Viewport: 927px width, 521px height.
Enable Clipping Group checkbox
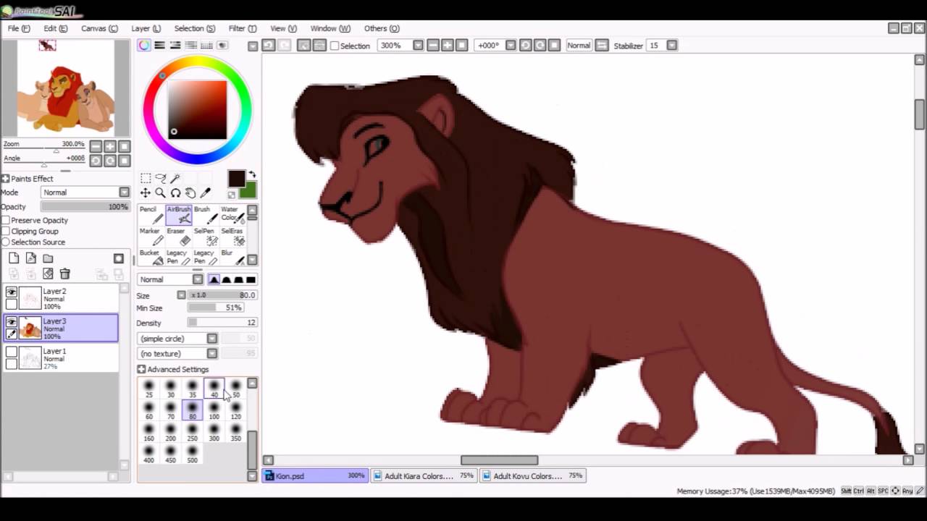coord(6,231)
